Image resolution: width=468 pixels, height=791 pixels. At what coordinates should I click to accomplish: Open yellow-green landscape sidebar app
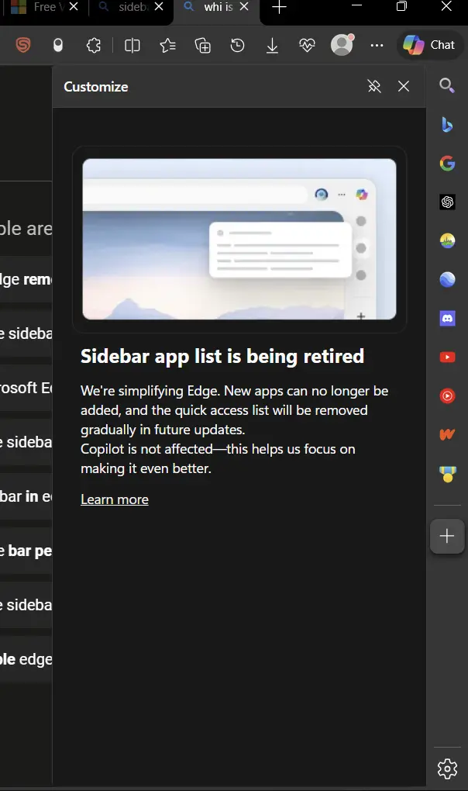click(x=447, y=240)
